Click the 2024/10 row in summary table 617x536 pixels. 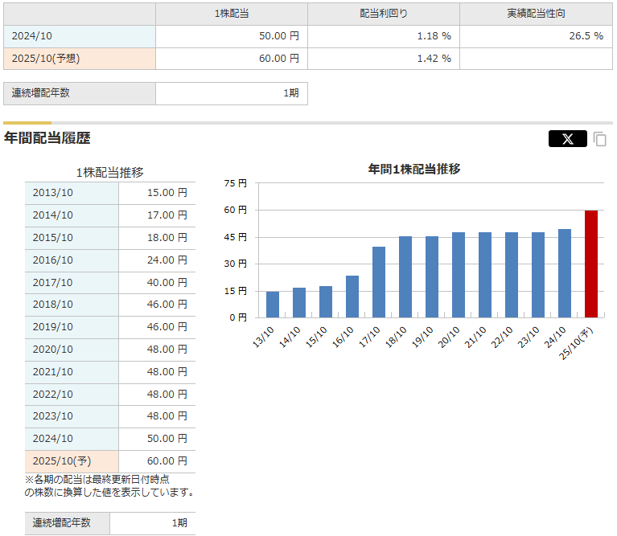click(x=79, y=36)
